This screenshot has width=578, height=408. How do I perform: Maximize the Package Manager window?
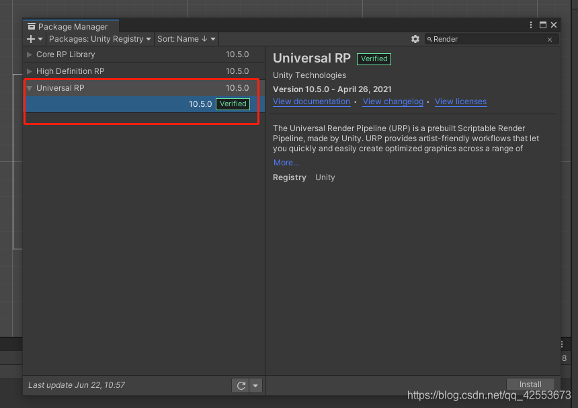click(x=542, y=25)
